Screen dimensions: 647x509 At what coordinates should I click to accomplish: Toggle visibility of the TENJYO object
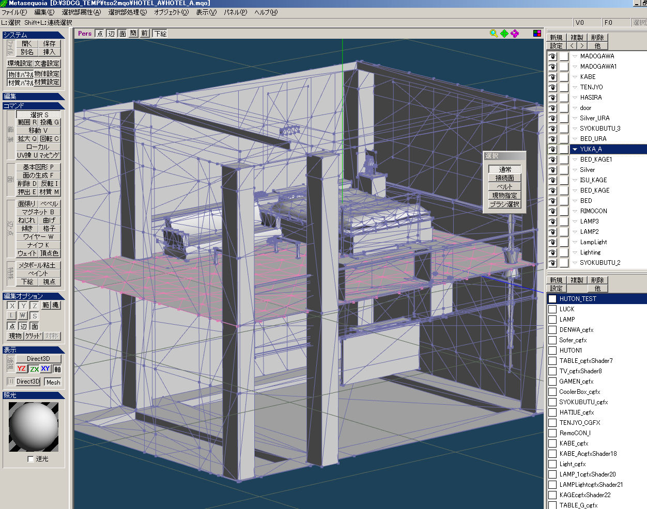[552, 87]
